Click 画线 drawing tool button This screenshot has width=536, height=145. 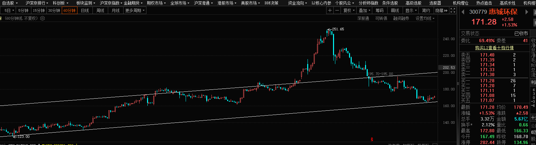click(x=395, y=10)
